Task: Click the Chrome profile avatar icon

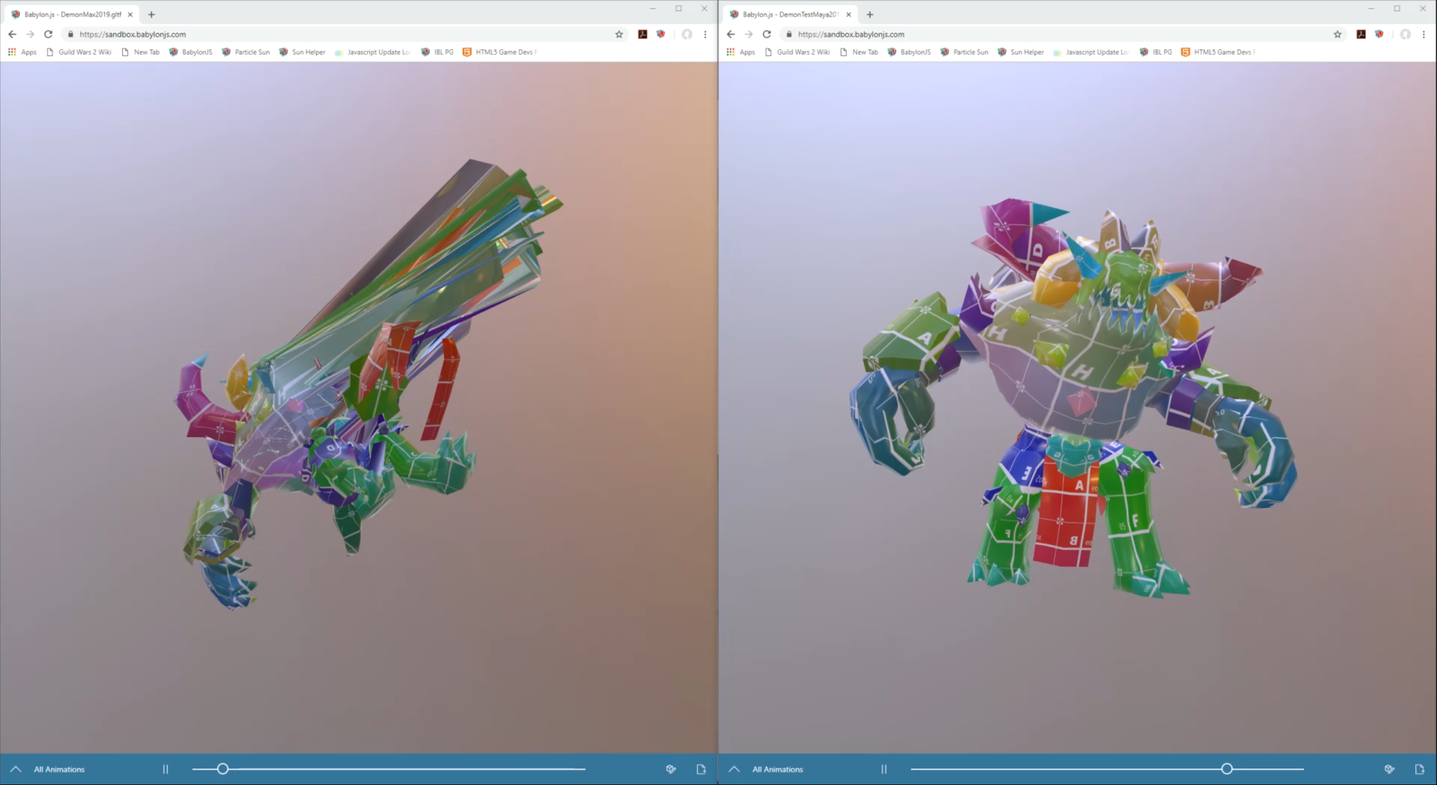Action: [687, 34]
